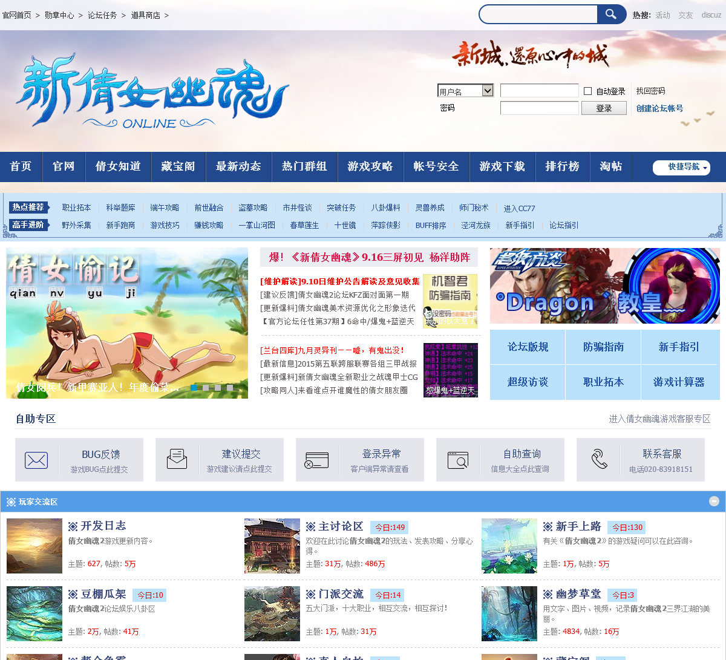The image size is (726, 660).
Task: Open the 自助查询 search-window icon
Action: click(x=458, y=460)
